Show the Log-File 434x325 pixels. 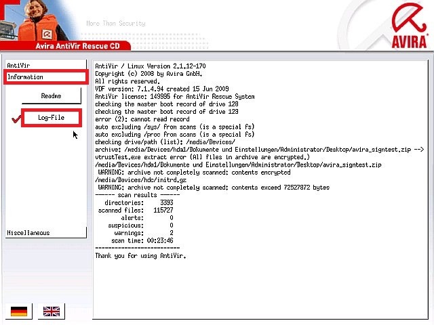(52, 118)
